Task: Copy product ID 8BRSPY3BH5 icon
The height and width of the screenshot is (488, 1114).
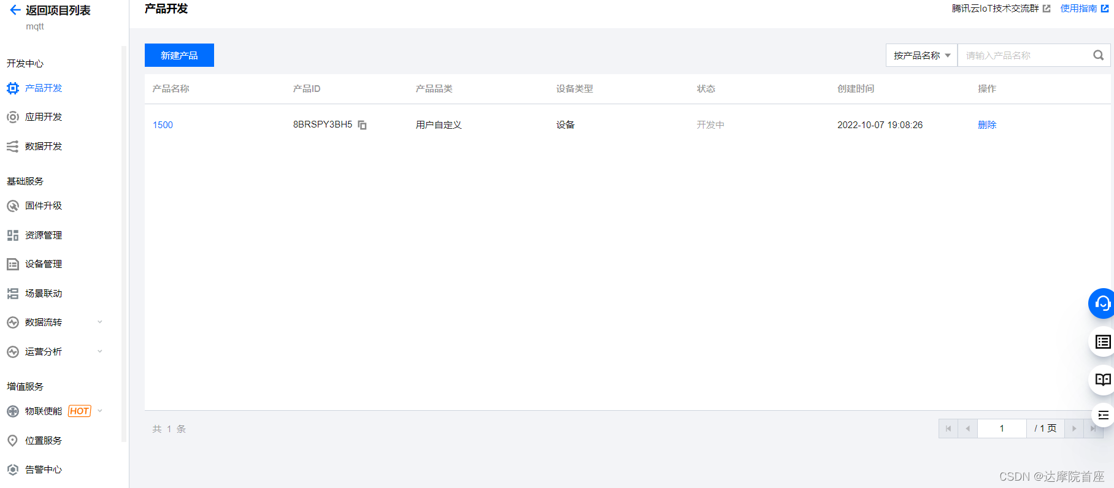Action: tap(363, 125)
